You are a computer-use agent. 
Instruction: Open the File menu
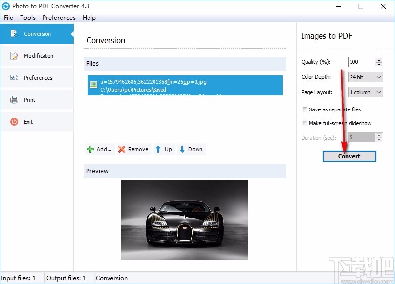point(8,18)
